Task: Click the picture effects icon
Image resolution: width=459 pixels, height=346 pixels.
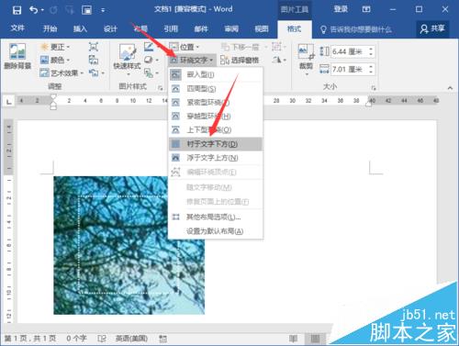Action: [x=149, y=60]
